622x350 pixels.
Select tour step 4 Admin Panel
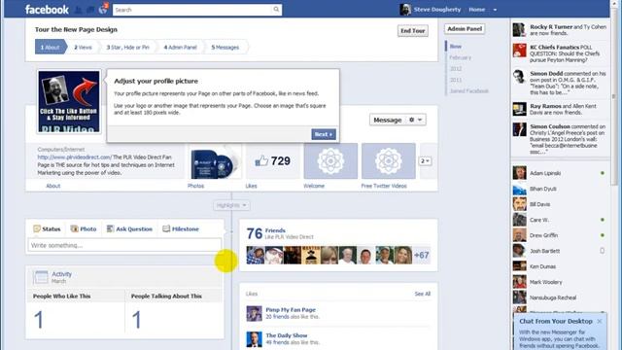[180, 48]
